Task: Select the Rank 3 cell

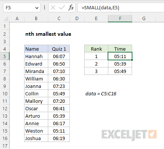Action: click(96, 71)
